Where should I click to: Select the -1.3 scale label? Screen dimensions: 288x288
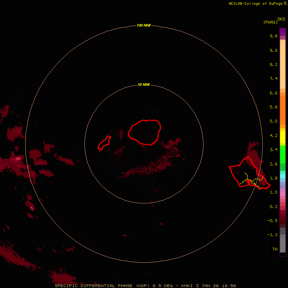point(272,235)
